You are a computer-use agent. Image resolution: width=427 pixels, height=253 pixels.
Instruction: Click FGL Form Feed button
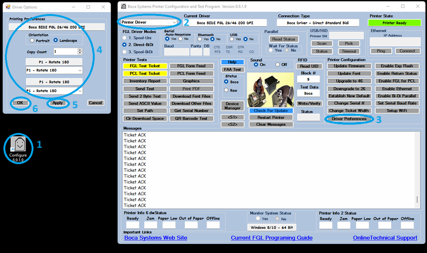coord(191,66)
